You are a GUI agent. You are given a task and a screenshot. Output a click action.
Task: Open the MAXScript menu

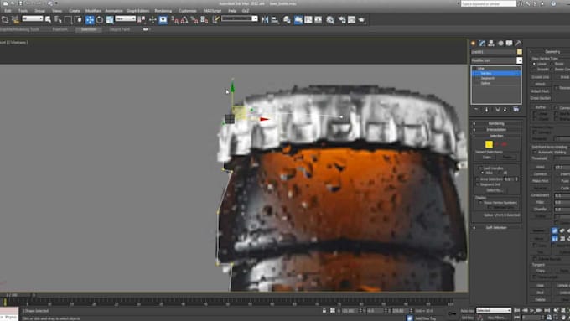coord(212,11)
